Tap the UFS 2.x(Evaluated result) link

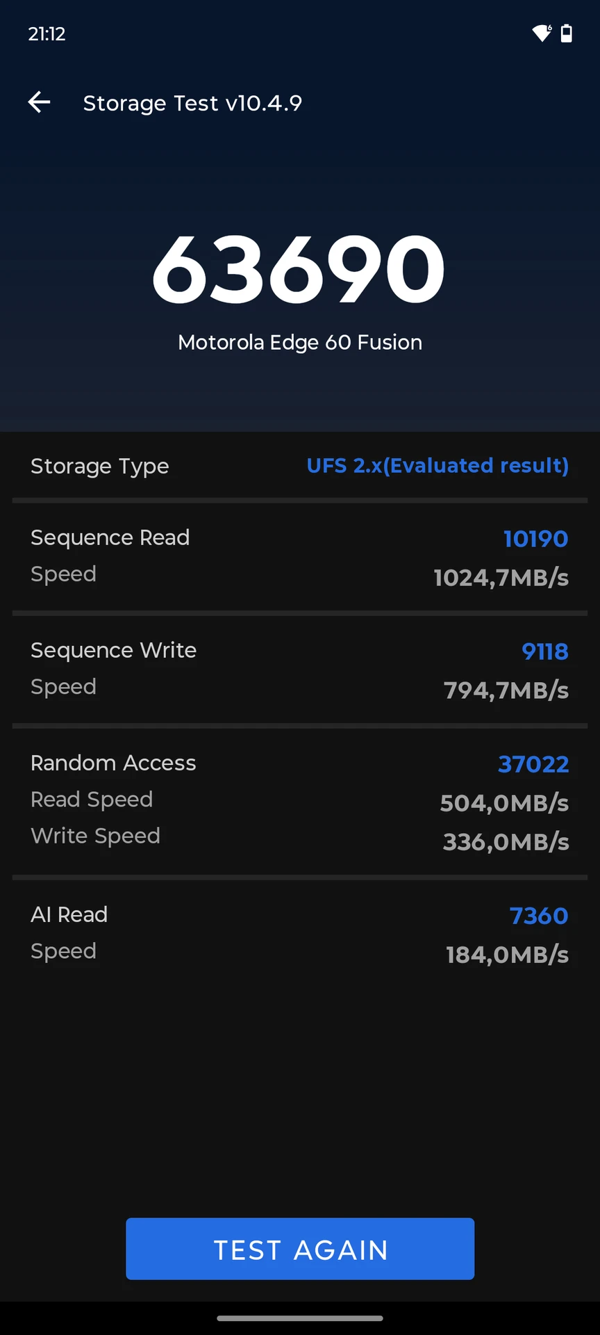(x=437, y=465)
